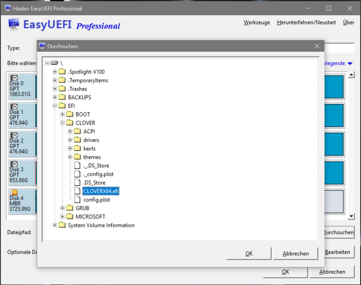
Task: Click Abbrechen in the Durchsuchen dialog
Action: (x=295, y=253)
